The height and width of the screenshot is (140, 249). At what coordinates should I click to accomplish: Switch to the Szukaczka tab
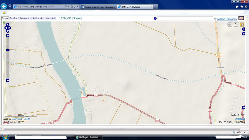pos(38,18)
